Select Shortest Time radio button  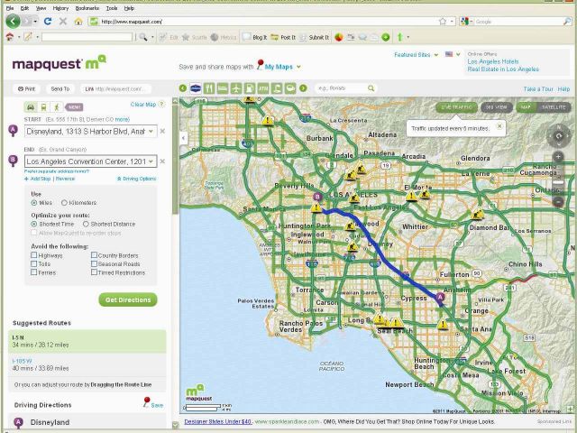tap(34, 224)
